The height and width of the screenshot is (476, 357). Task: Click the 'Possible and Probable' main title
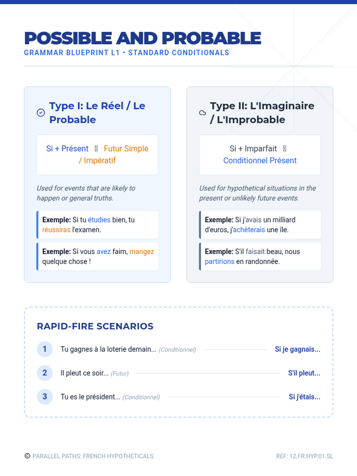pos(143,38)
